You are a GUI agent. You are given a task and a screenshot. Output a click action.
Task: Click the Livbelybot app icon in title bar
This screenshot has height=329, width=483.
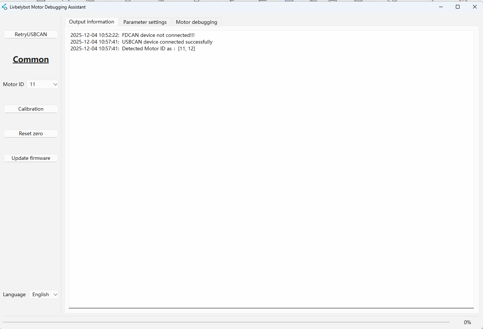4,7
